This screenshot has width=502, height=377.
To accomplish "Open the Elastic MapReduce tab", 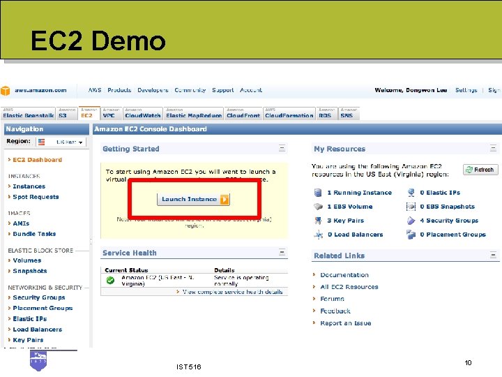I will pyautogui.click(x=194, y=114).
